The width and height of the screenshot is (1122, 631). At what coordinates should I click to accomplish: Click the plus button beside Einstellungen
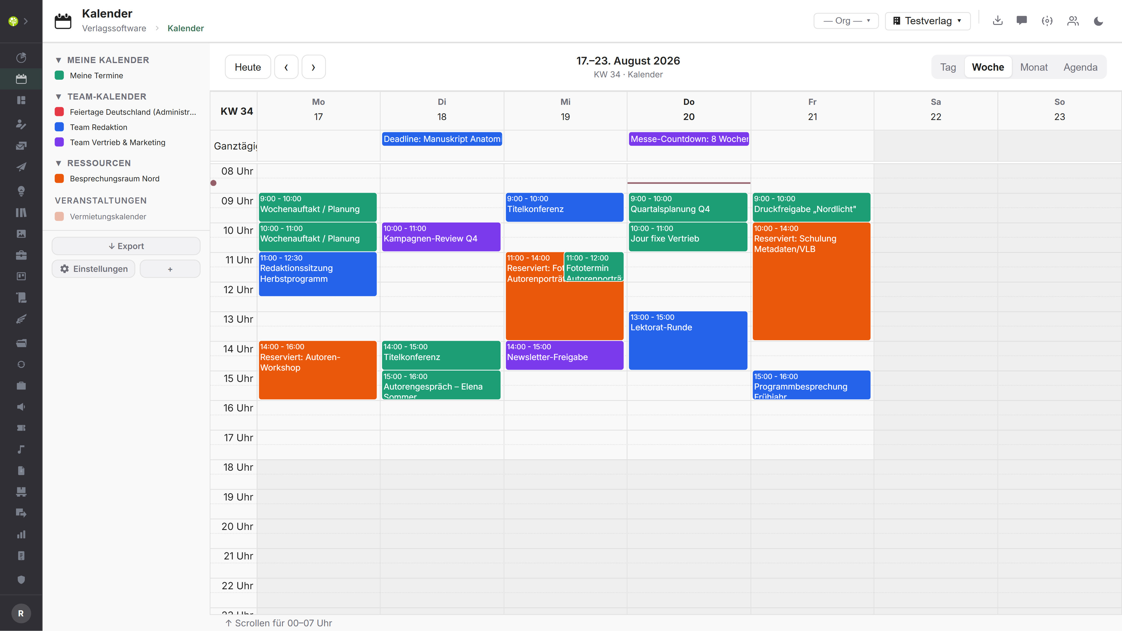coord(170,269)
